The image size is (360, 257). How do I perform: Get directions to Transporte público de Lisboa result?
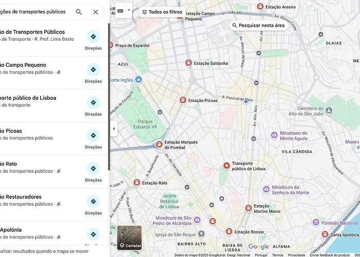(x=93, y=102)
